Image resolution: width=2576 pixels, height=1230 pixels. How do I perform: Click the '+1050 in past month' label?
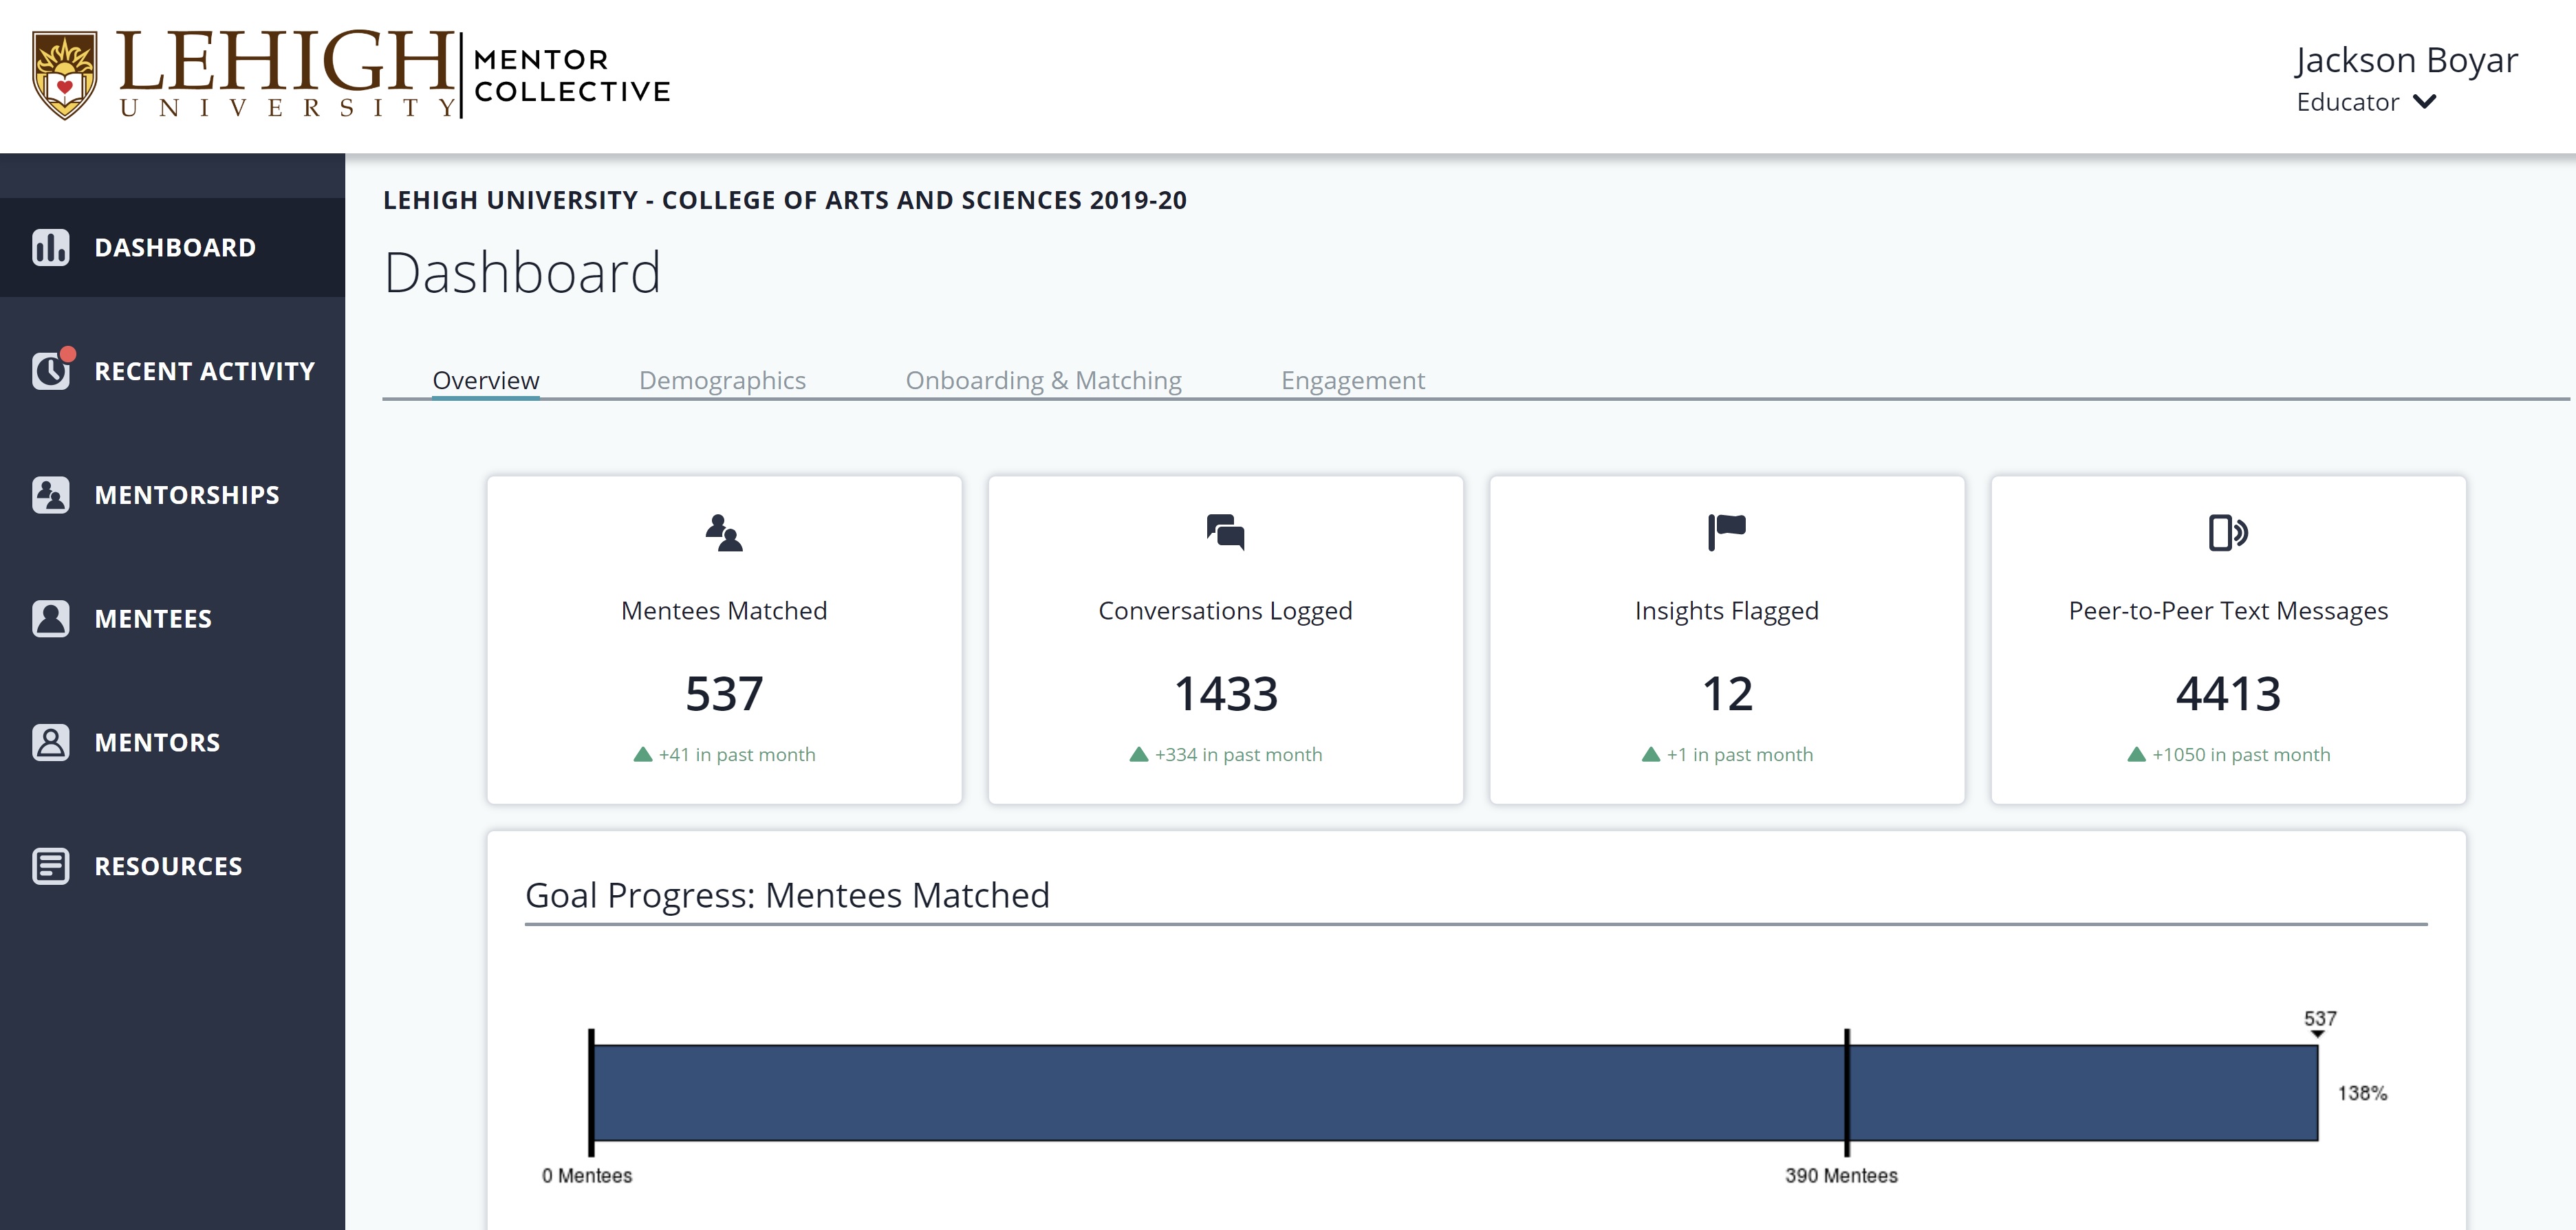[x=2241, y=754]
